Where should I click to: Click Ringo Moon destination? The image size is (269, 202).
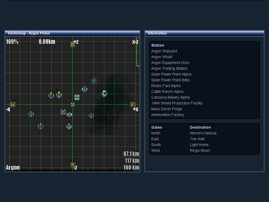click(x=200, y=150)
